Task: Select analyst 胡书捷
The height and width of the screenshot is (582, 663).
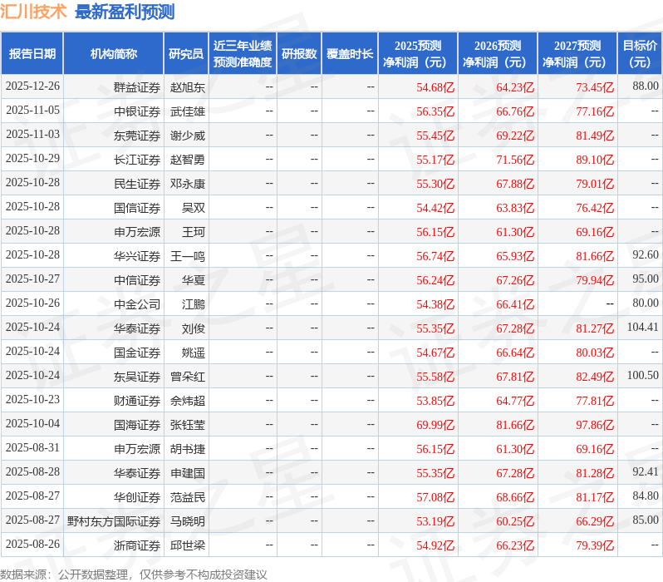Action: coord(187,450)
